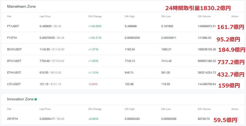Open the BTC/USDT trading pair

click(x=14, y=61)
